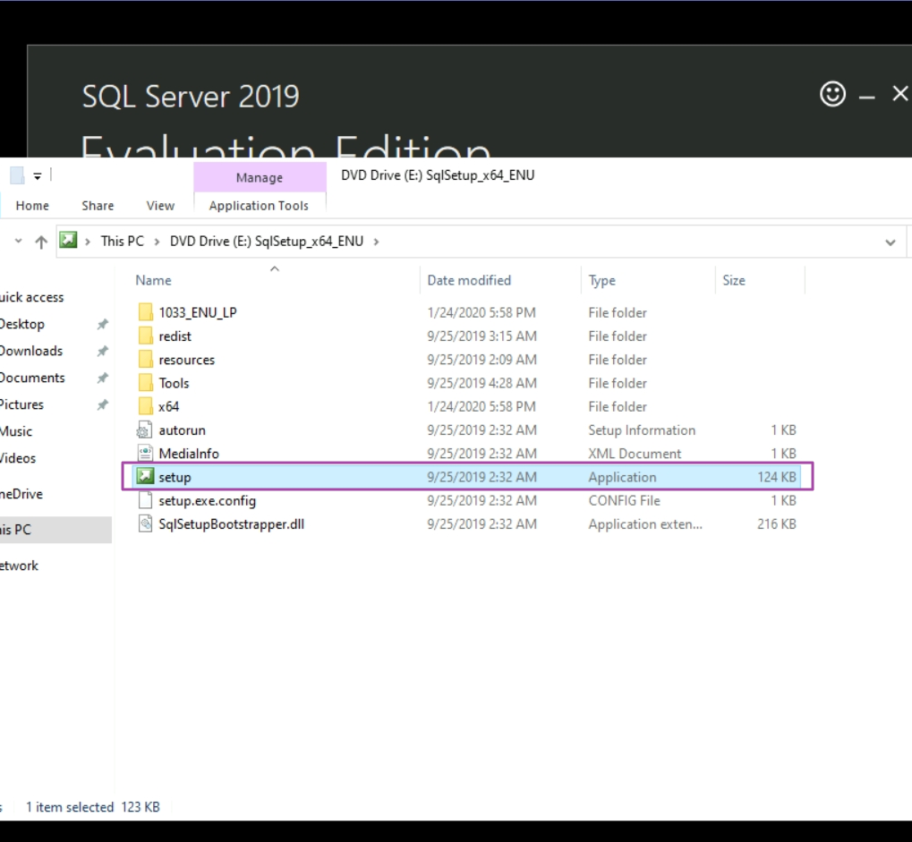The height and width of the screenshot is (842, 912).
Task: Select the autorun file name
Action: click(x=182, y=430)
